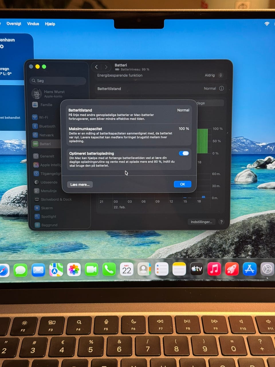This screenshot has width=275, height=367.
Task: Open the Oversigt menu
Action: pyautogui.click(x=14, y=24)
